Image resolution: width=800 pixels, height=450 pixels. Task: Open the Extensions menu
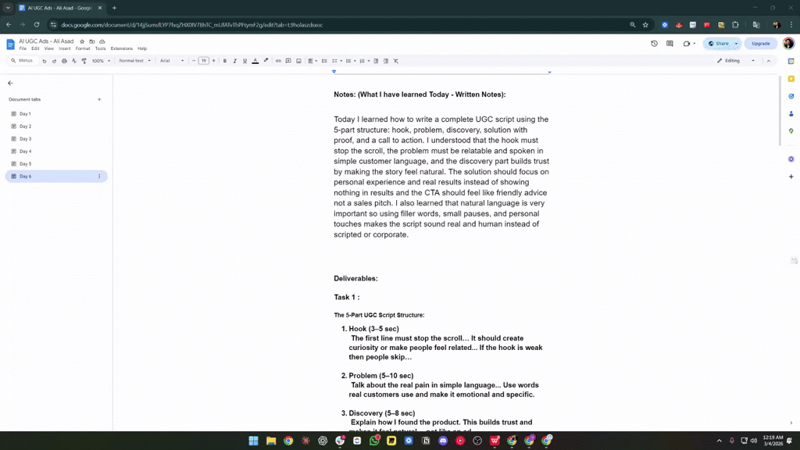click(x=121, y=48)
